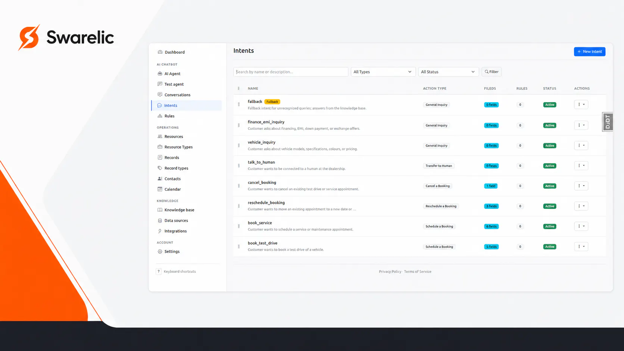
Task: Grab the drag handle for vehicle_inquiry row
Action: click(239, 145)
